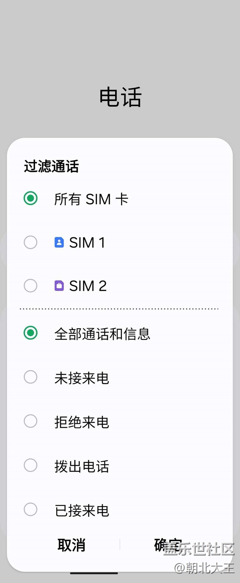Mark the 已接来电 radio circle
The width and height of the screenshot is (240, 583).
tap(30, 510)
